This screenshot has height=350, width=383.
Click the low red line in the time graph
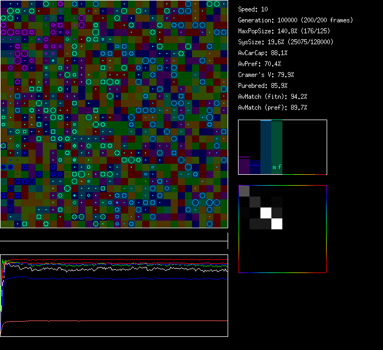pyautogui.click(x=109, y=321)
